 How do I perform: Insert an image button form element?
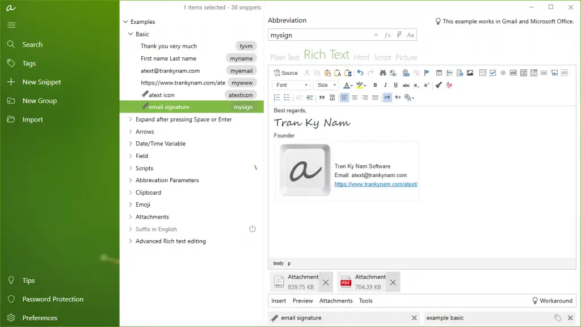(x=554, y=73)
